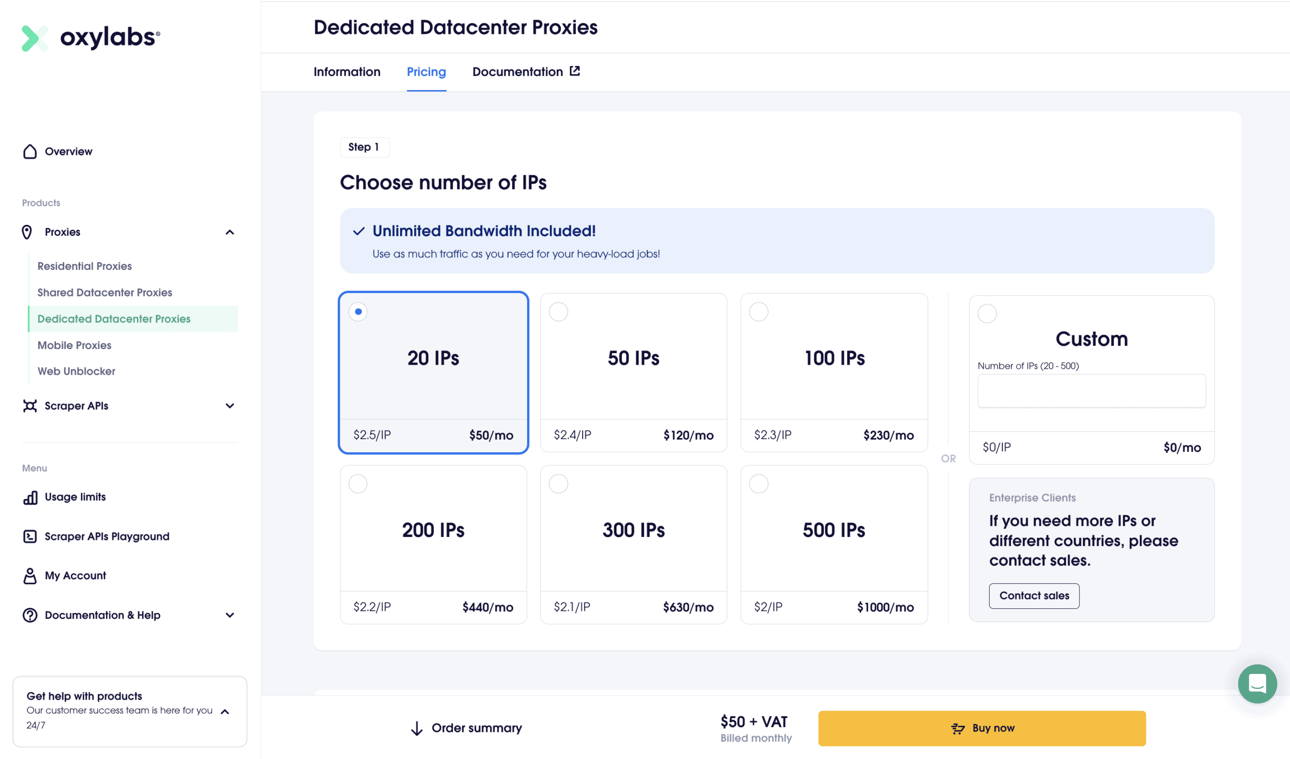
Task: Collapse the Proxies section chevron
Action: (x=230, y=232)
